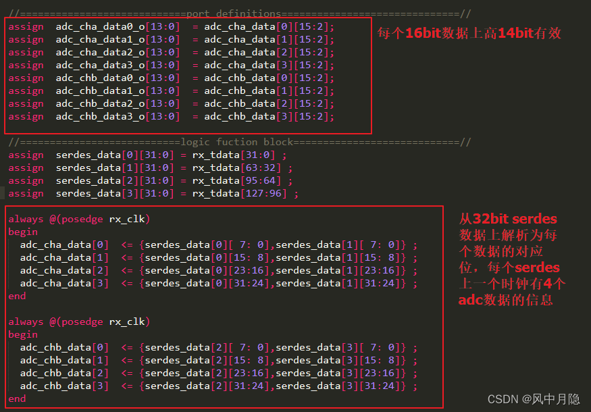Click the adc_chb_data[1] concatenation line
This screenshot has height=412, width=591.
coord(203,360)
